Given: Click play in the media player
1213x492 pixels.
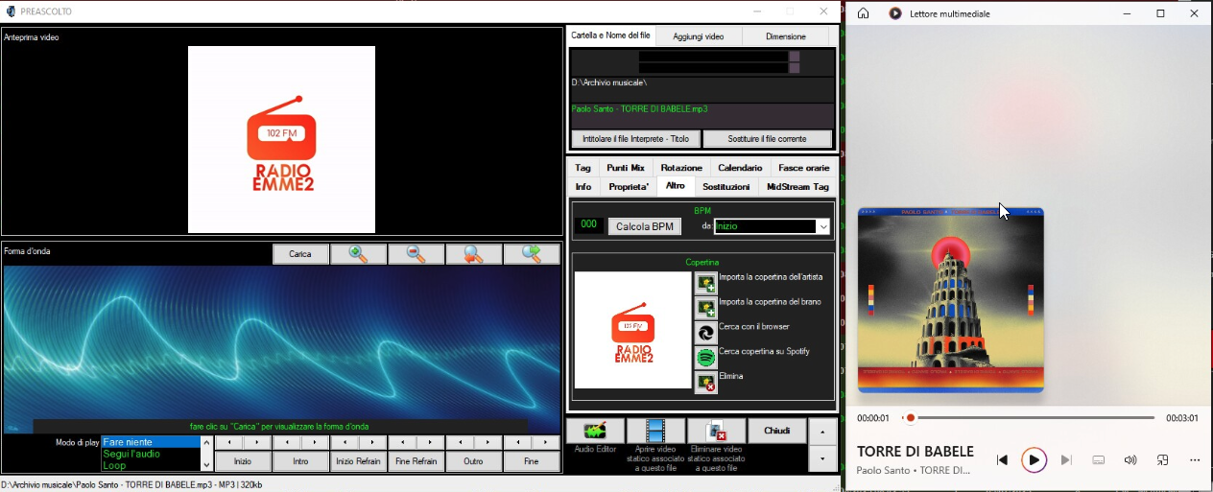Looking at the screenshot, I should pyautogui.click(x=1034, y=460).
